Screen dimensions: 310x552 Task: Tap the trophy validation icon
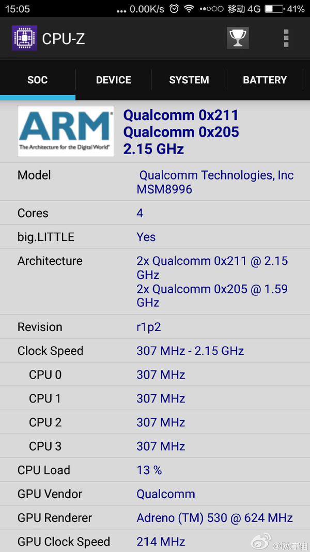[x=238, y=38]
